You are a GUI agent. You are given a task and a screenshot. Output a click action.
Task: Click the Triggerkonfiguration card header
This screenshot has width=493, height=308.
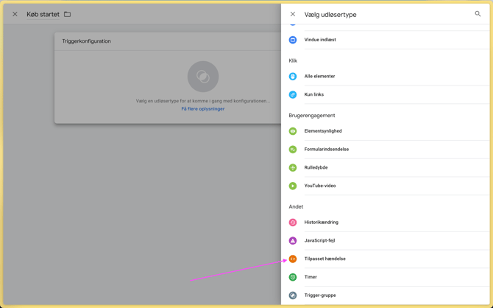pyautogui.click(x=87, y=41)
